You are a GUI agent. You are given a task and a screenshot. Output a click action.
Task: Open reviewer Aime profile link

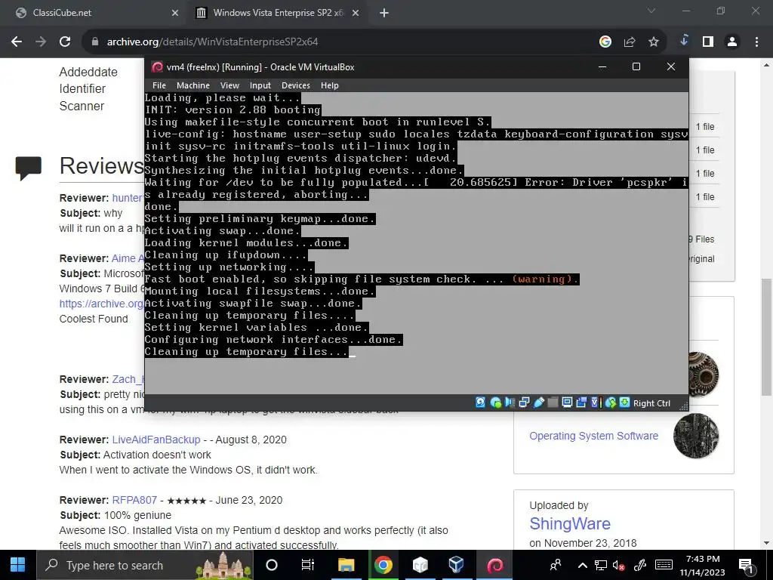(x=128, y=258)
